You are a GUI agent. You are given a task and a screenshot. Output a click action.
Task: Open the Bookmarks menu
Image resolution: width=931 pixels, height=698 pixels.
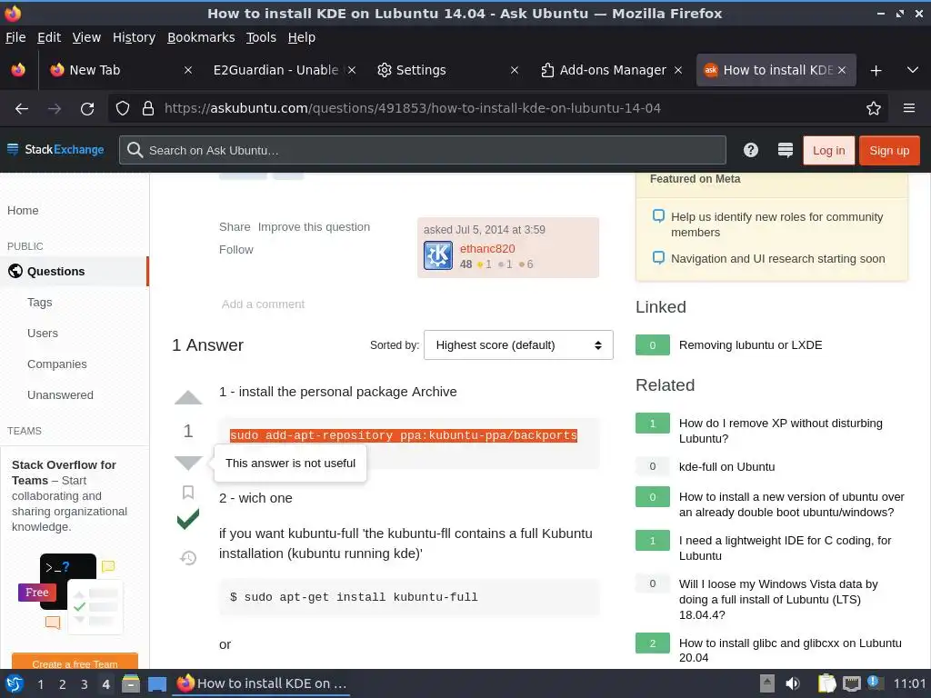tap(201, 37)
